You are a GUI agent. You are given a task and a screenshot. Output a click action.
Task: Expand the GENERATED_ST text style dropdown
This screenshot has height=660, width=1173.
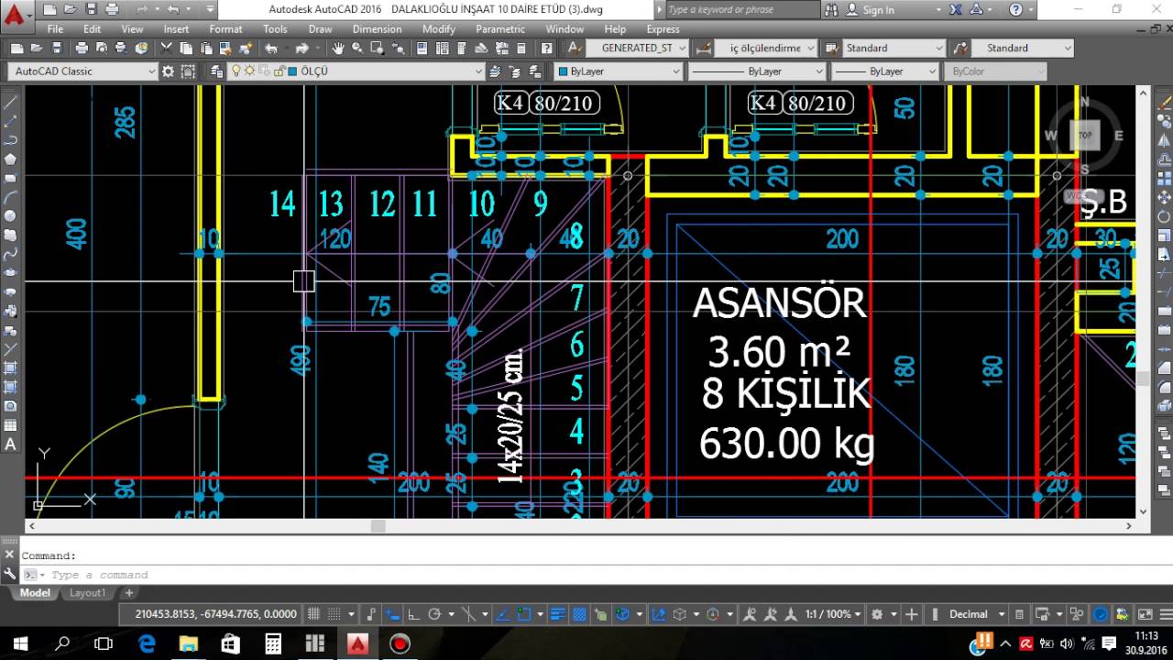[683, 48]
